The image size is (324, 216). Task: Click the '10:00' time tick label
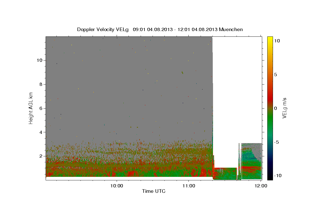click(117, 186)
